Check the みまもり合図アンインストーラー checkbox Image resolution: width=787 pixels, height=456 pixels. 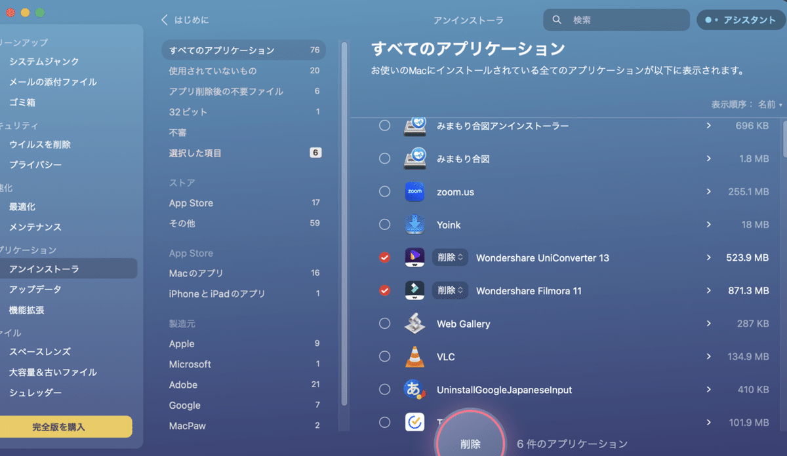pos(385,125)
